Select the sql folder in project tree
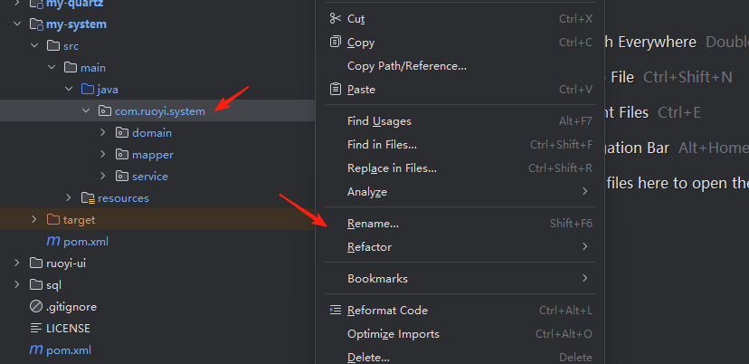 (x=53, y=284)
